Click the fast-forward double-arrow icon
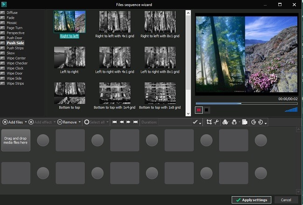 [x=128, y=122]
